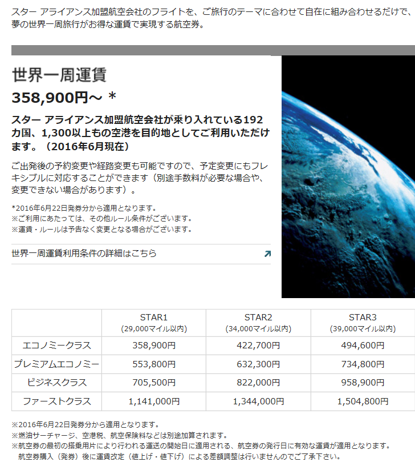Click the *2016年6月22日発券分 note line
Image resolution: width=415 pixels, height=466 pixels.
[x=84, y=208]
